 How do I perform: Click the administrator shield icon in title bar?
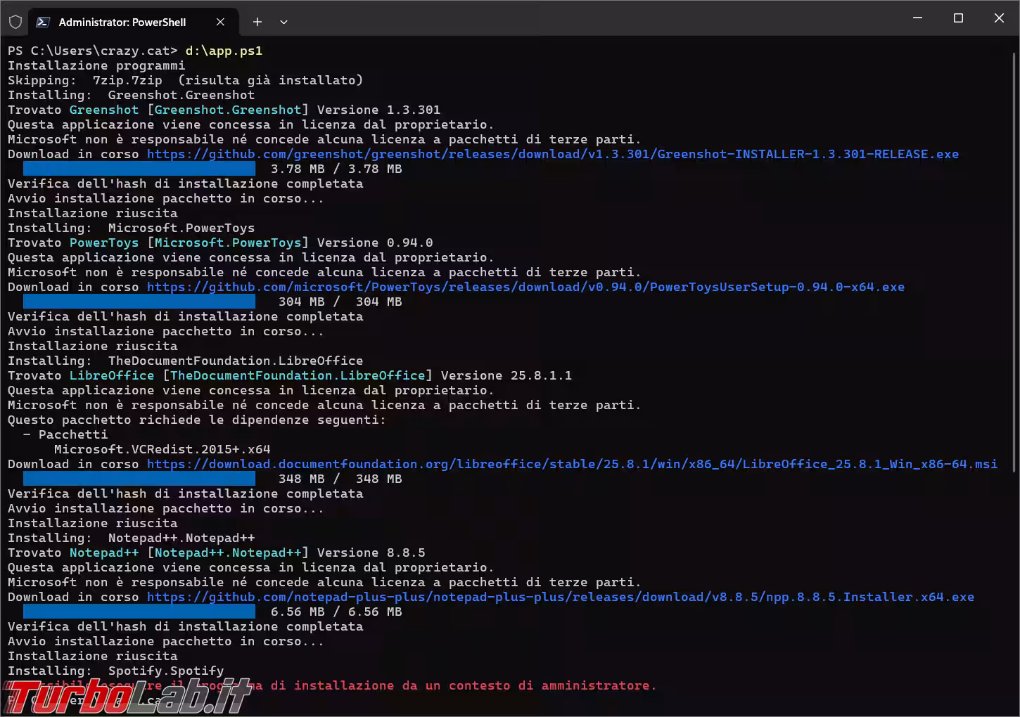[15, 22]
